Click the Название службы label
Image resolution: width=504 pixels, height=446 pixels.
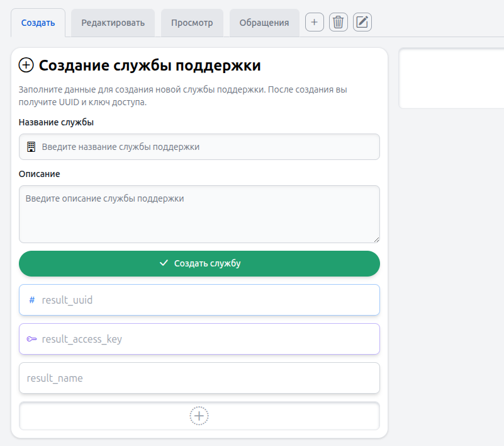[x=56, y=122]
